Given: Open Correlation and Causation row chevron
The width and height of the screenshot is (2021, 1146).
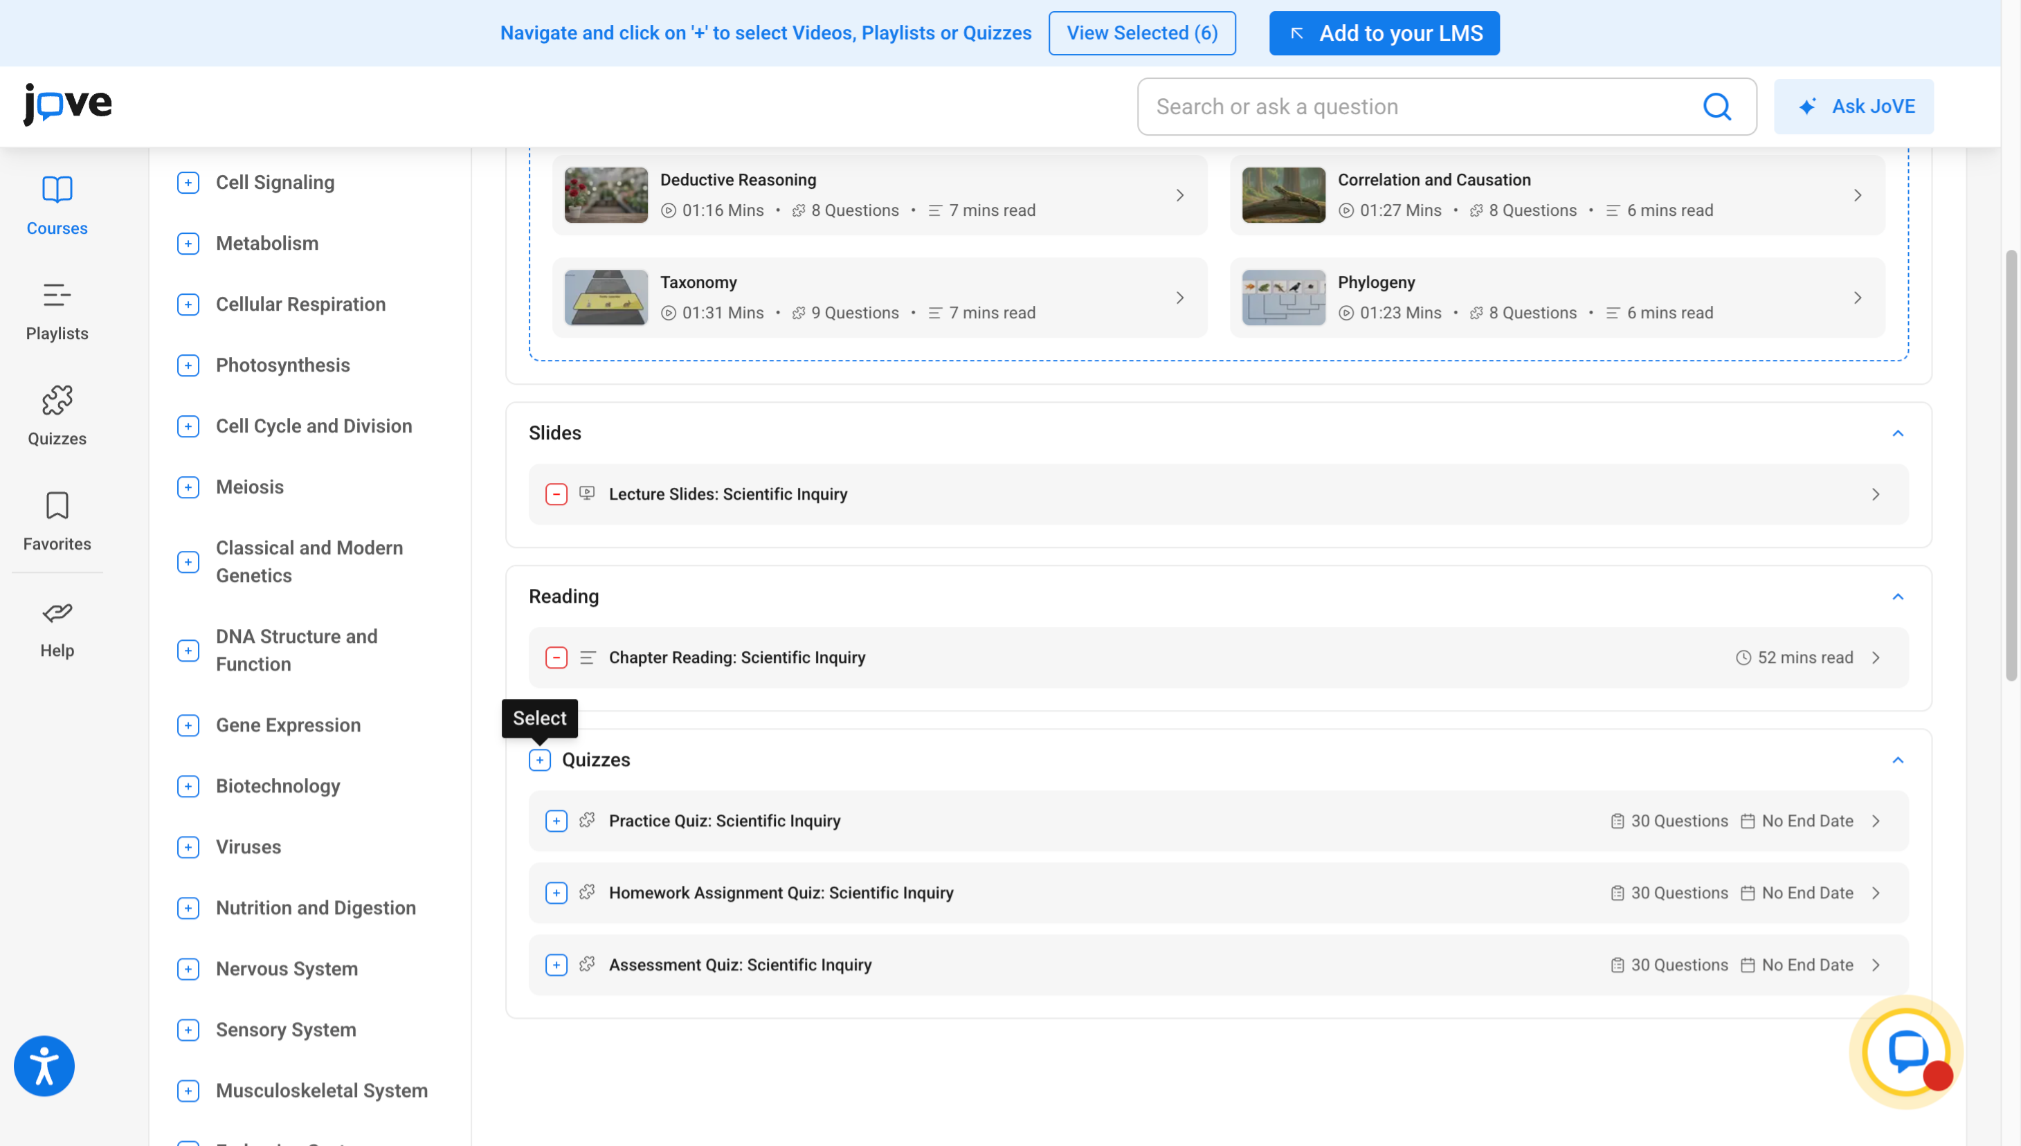Looking at the screenshot, I should pos(1857,195).
